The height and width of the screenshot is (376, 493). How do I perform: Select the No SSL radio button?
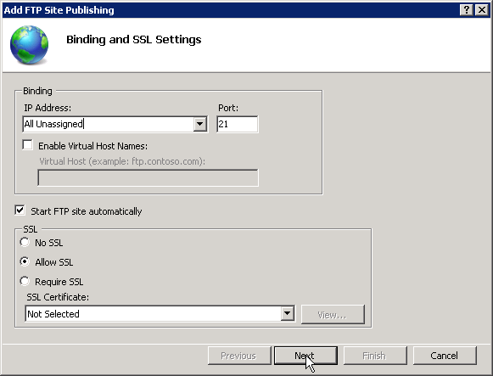pyautogui.click(x=25, y=243)
